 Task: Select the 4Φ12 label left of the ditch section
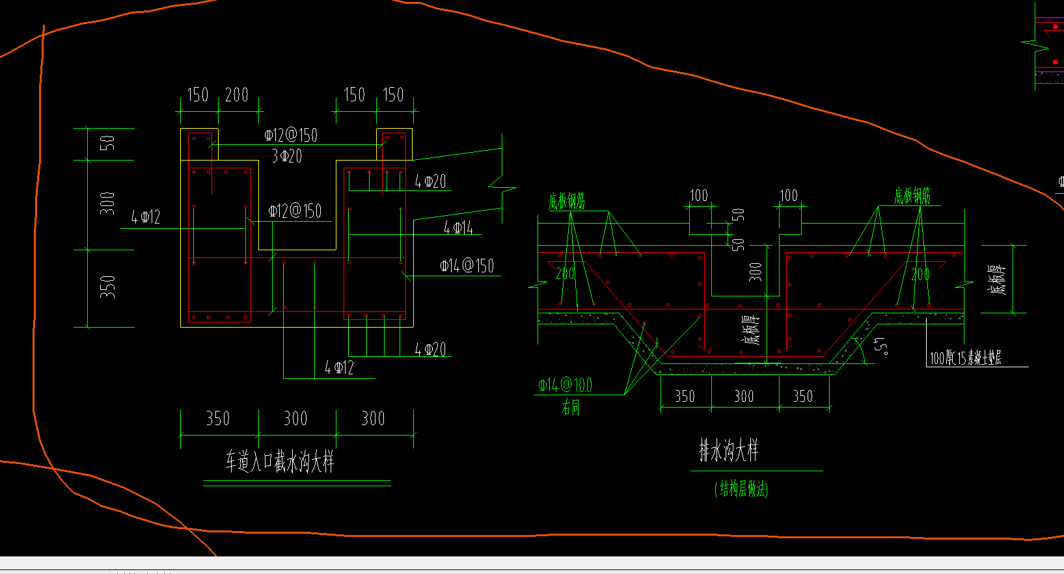click(x=146, y=217)
